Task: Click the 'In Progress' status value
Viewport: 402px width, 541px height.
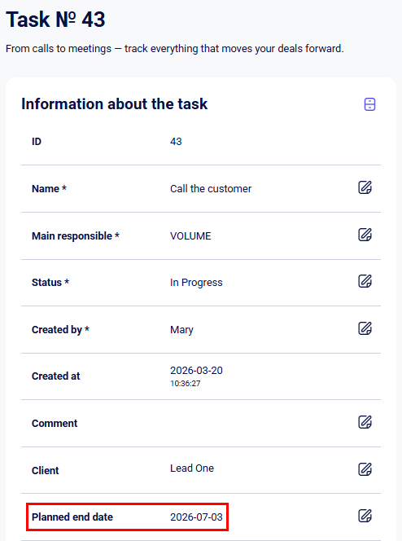Action: click(196, 283)
